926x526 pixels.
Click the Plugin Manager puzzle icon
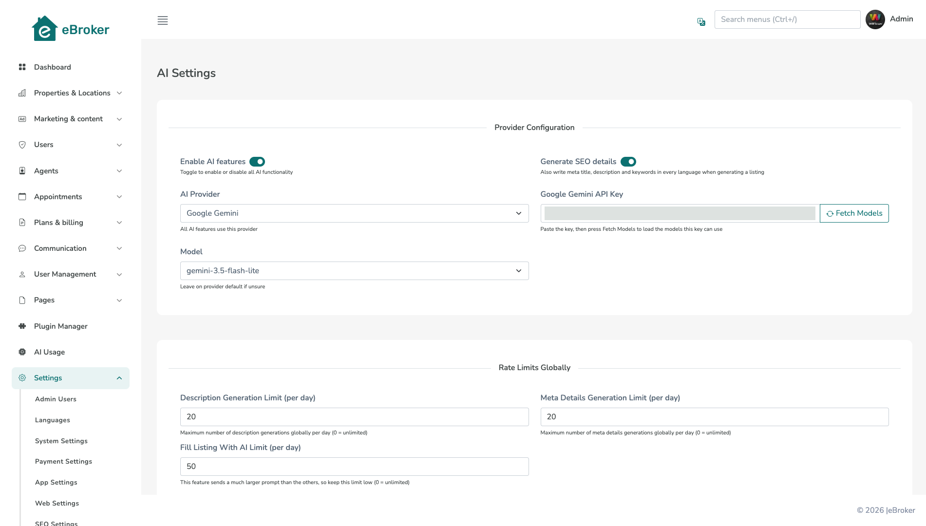(22, 326)
